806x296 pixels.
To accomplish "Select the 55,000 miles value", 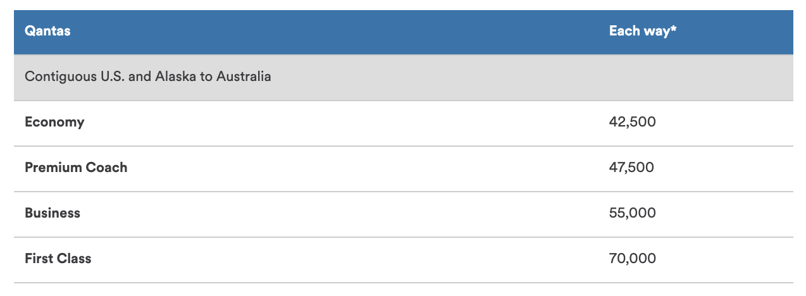I will (632, 213).
